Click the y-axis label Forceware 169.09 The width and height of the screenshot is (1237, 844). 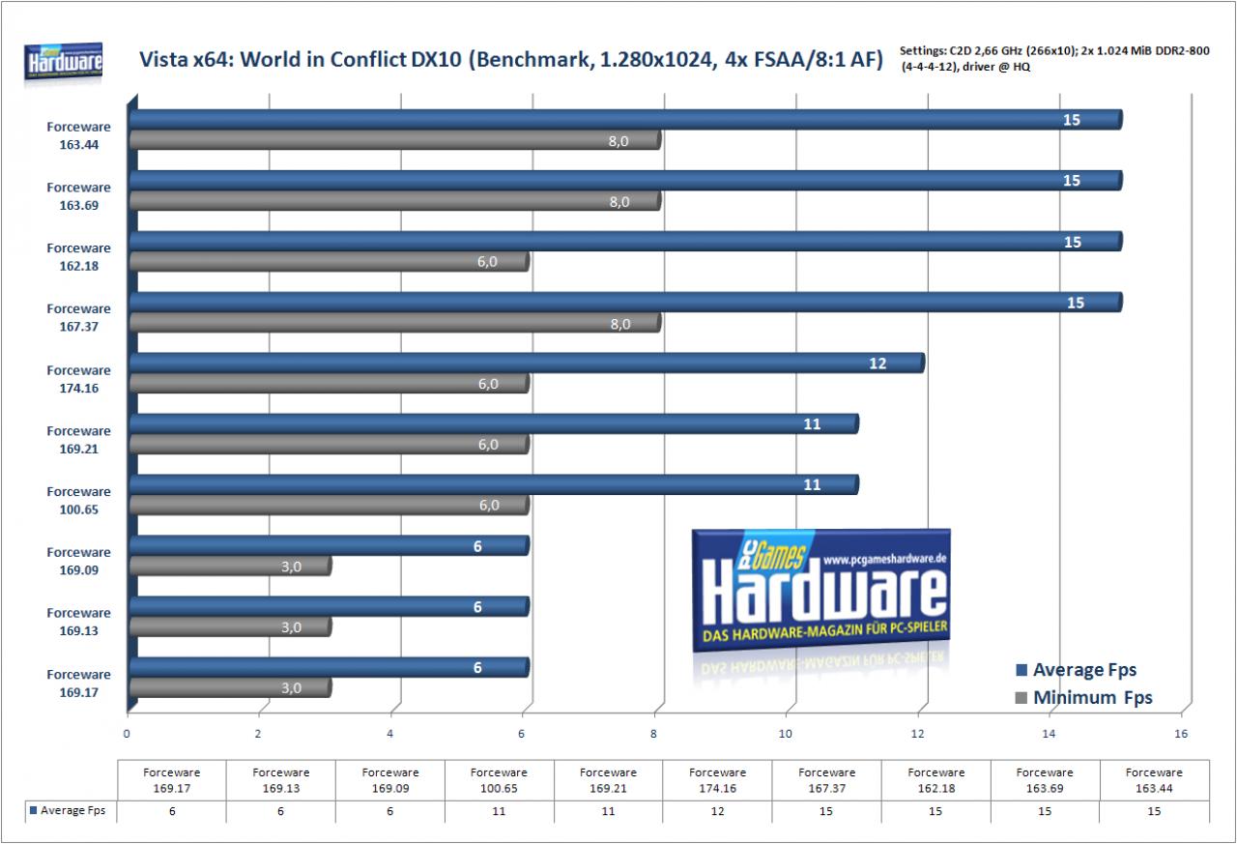coord(78,562)
